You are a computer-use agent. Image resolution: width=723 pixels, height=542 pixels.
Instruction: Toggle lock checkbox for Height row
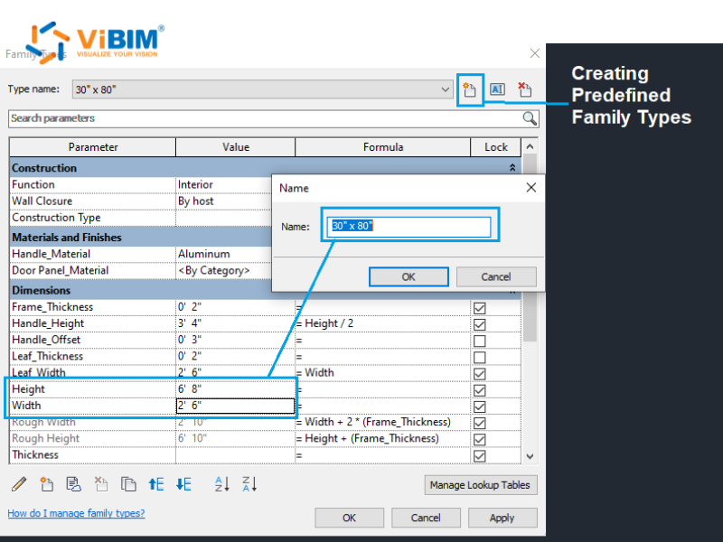tap(480, 390)
